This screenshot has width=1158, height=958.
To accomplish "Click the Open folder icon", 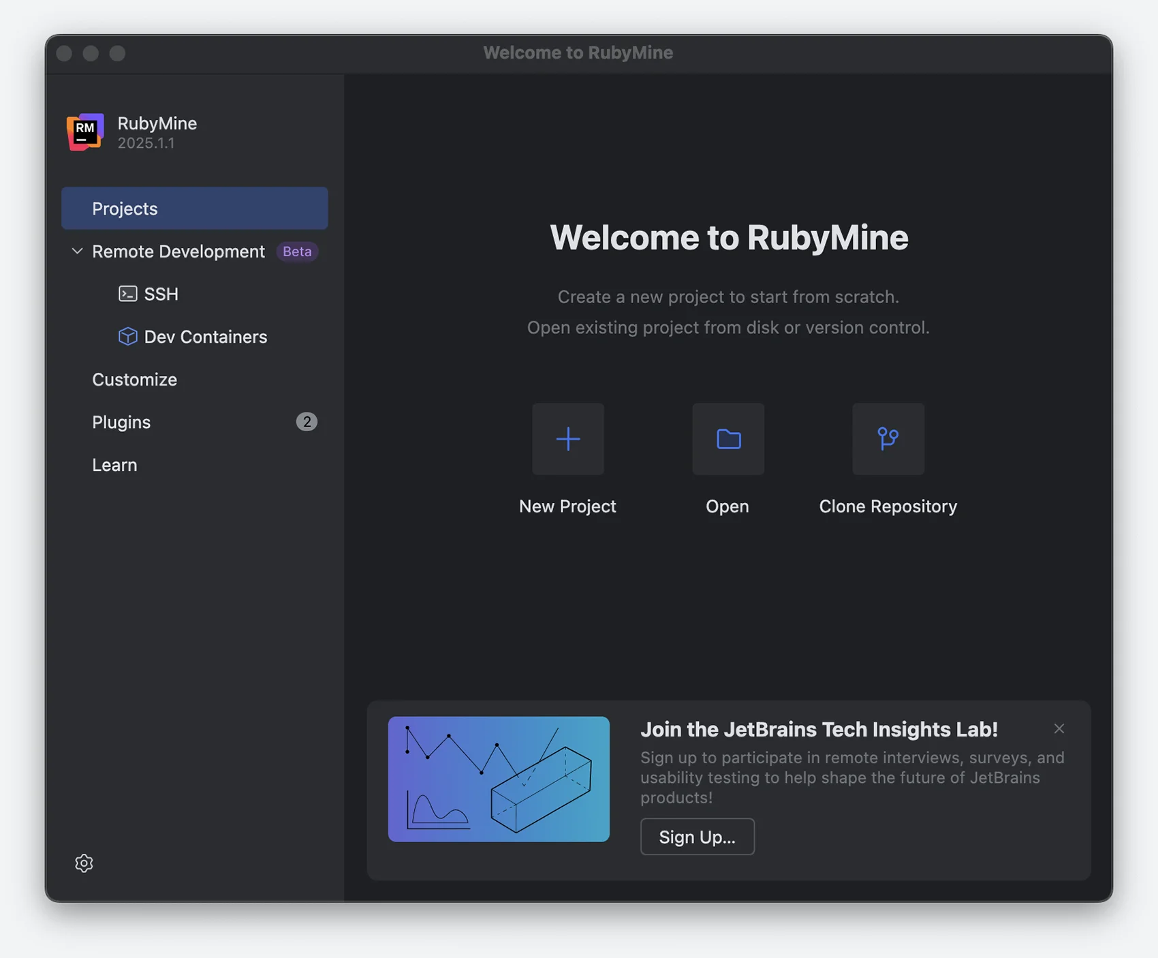I will tap(728, 439).
